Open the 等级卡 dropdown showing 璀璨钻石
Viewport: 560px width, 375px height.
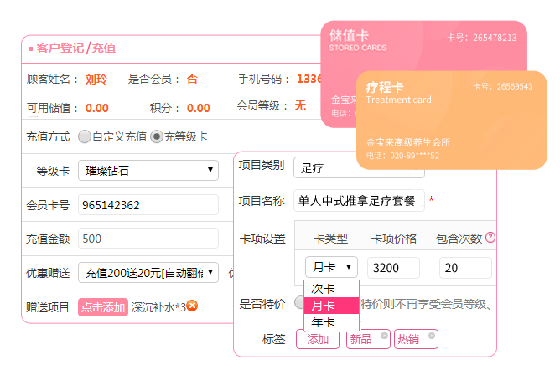pyautogui.click(x=148, y=171)
